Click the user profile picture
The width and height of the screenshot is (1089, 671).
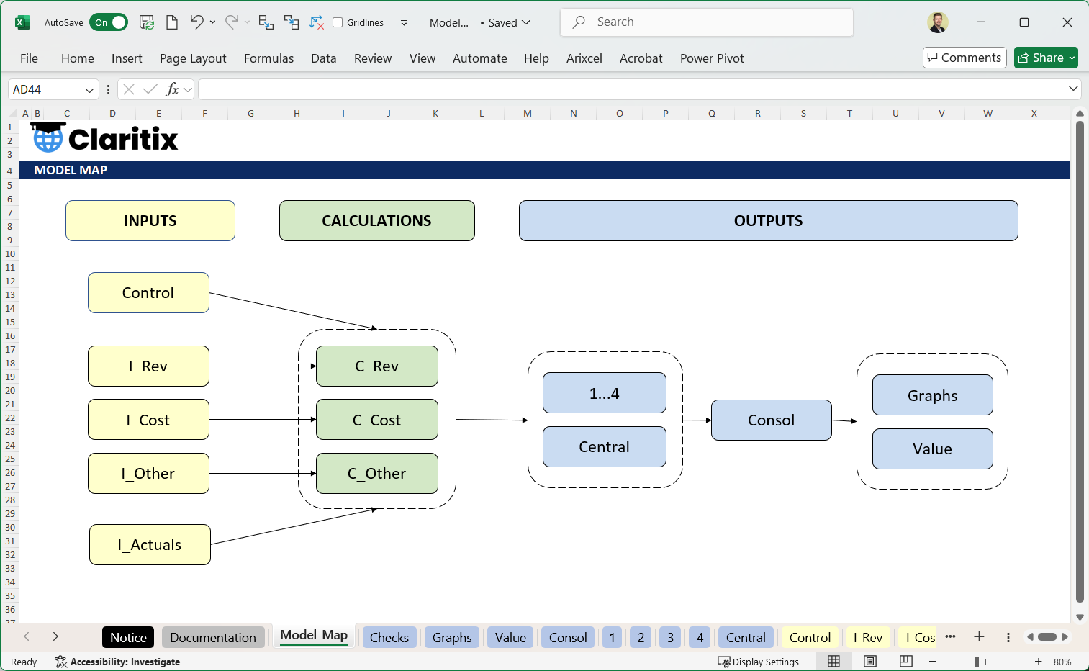pos(937,22)
